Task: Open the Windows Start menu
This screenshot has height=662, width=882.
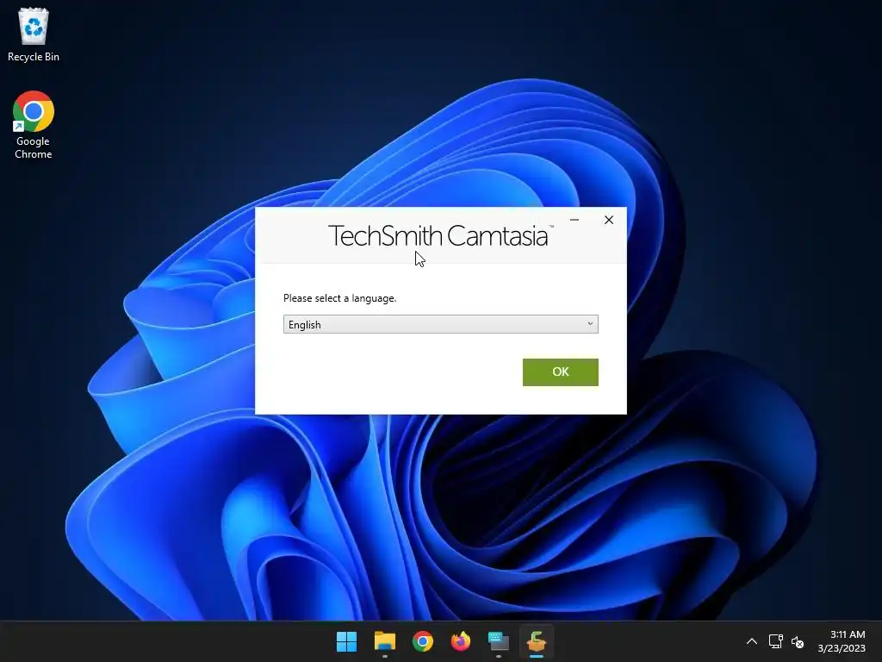Action: point(346,641)
